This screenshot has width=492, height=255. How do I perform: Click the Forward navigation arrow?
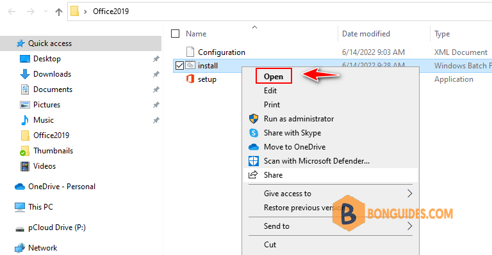(x=31, y=12)
